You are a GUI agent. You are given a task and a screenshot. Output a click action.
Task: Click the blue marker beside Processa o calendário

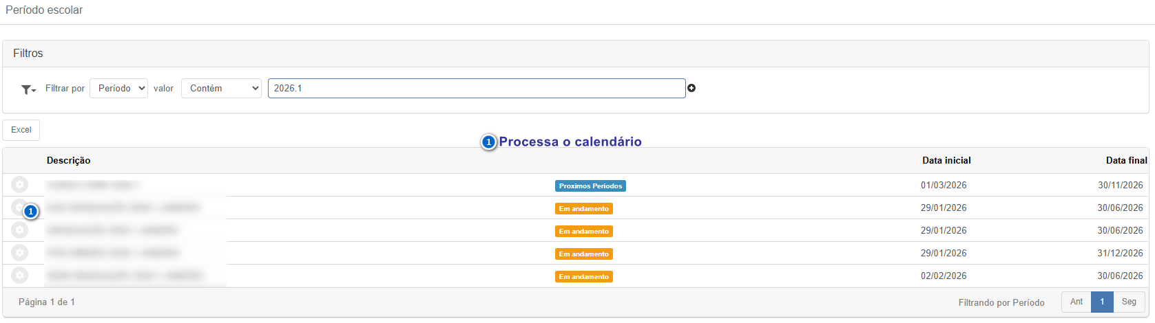tap(488, 142)
